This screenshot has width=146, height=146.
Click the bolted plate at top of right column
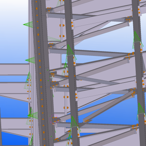[x=139, y=11]
